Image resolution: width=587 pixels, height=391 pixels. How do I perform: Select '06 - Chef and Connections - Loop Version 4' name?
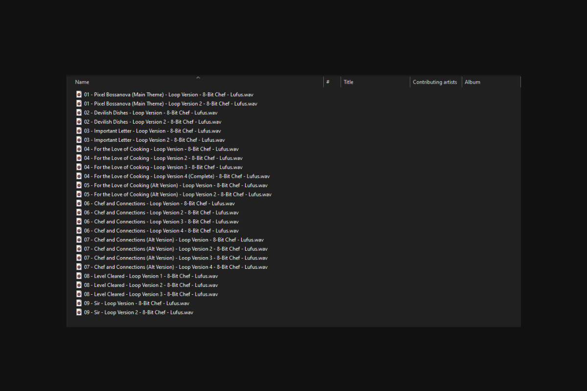point(161,230)
